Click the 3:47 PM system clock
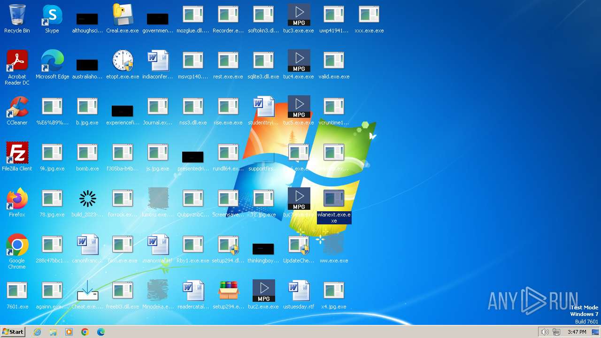Viewport: 601px width, 338px height. tap(577, 332)
